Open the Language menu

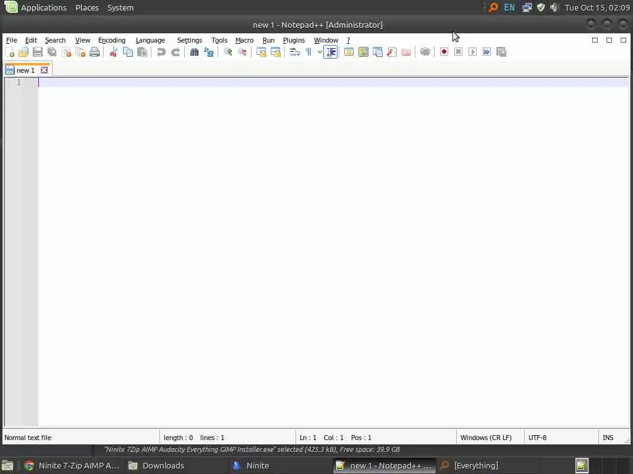[150, 40]
